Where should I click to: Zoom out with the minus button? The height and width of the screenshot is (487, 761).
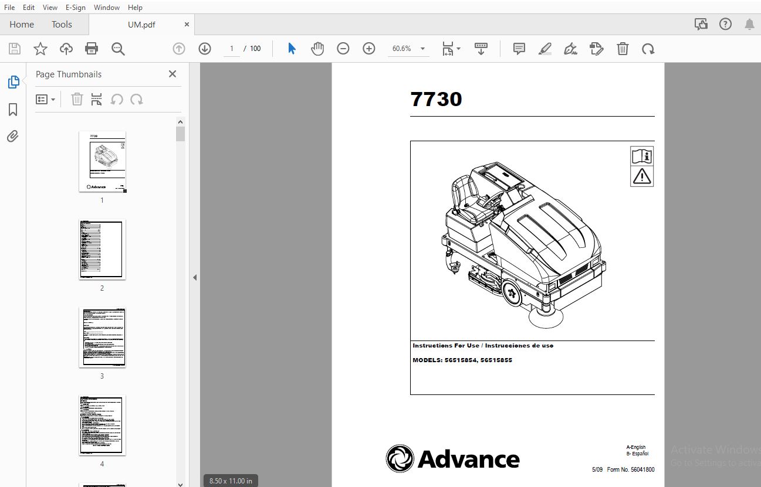[x=343, y=49]
